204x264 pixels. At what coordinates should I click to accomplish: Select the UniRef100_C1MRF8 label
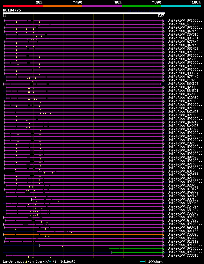coord(183,80)
